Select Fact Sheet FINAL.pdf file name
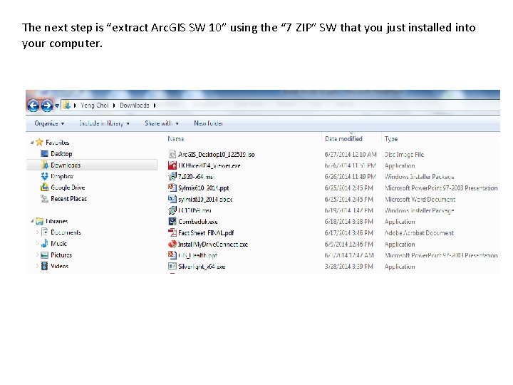 click(x=206, y=232)
